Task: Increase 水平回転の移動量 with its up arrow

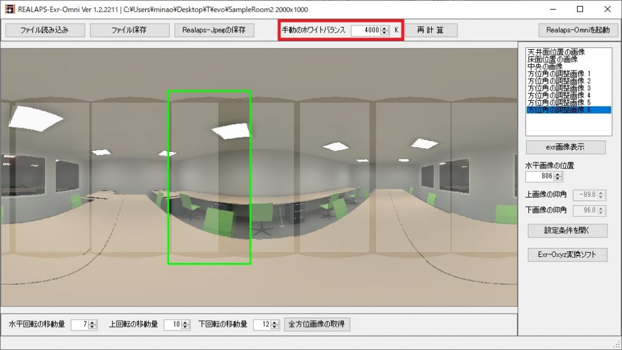Action: [91, 321]
